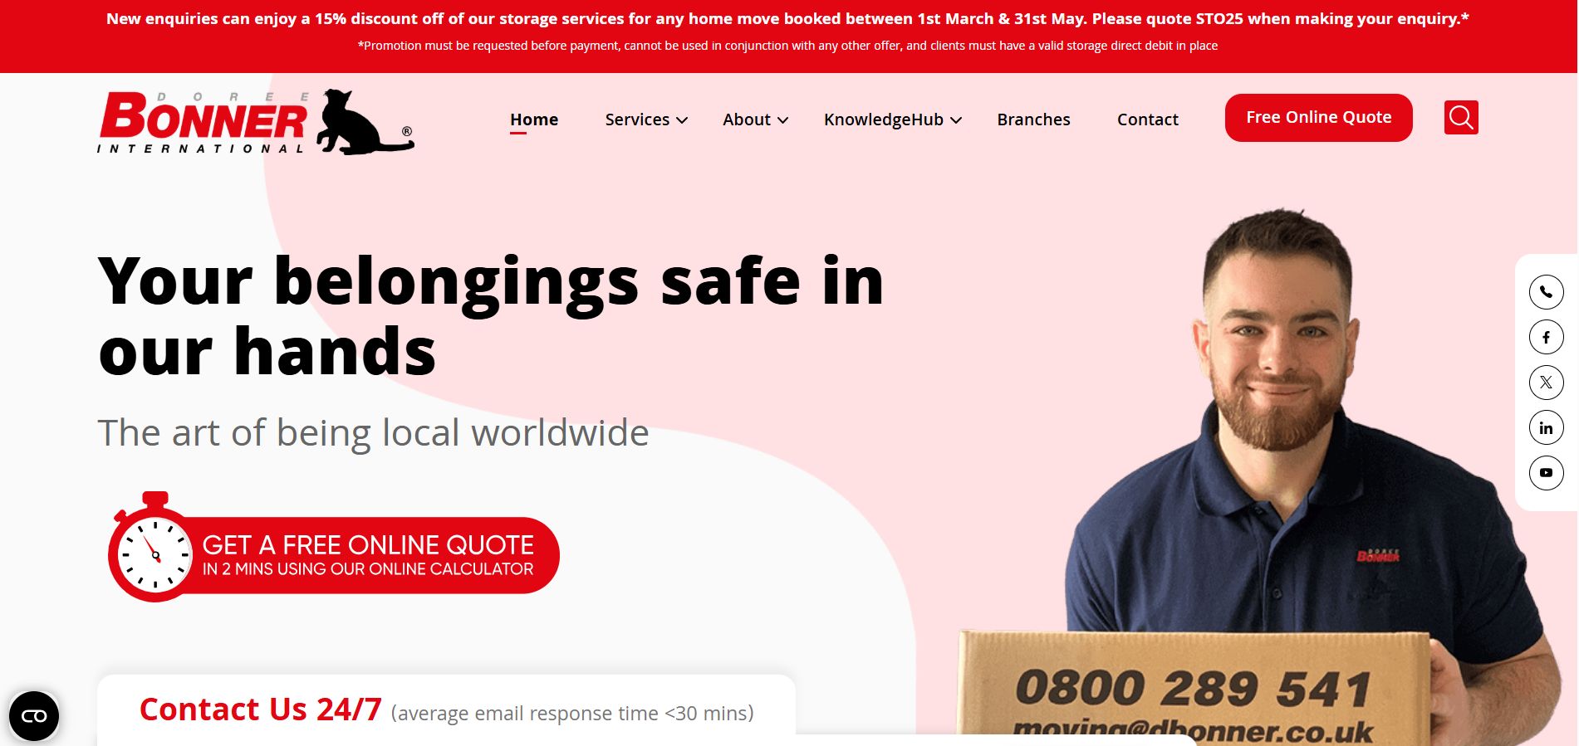
Task: Go to the Home menu item
Action: coord(534,119)
